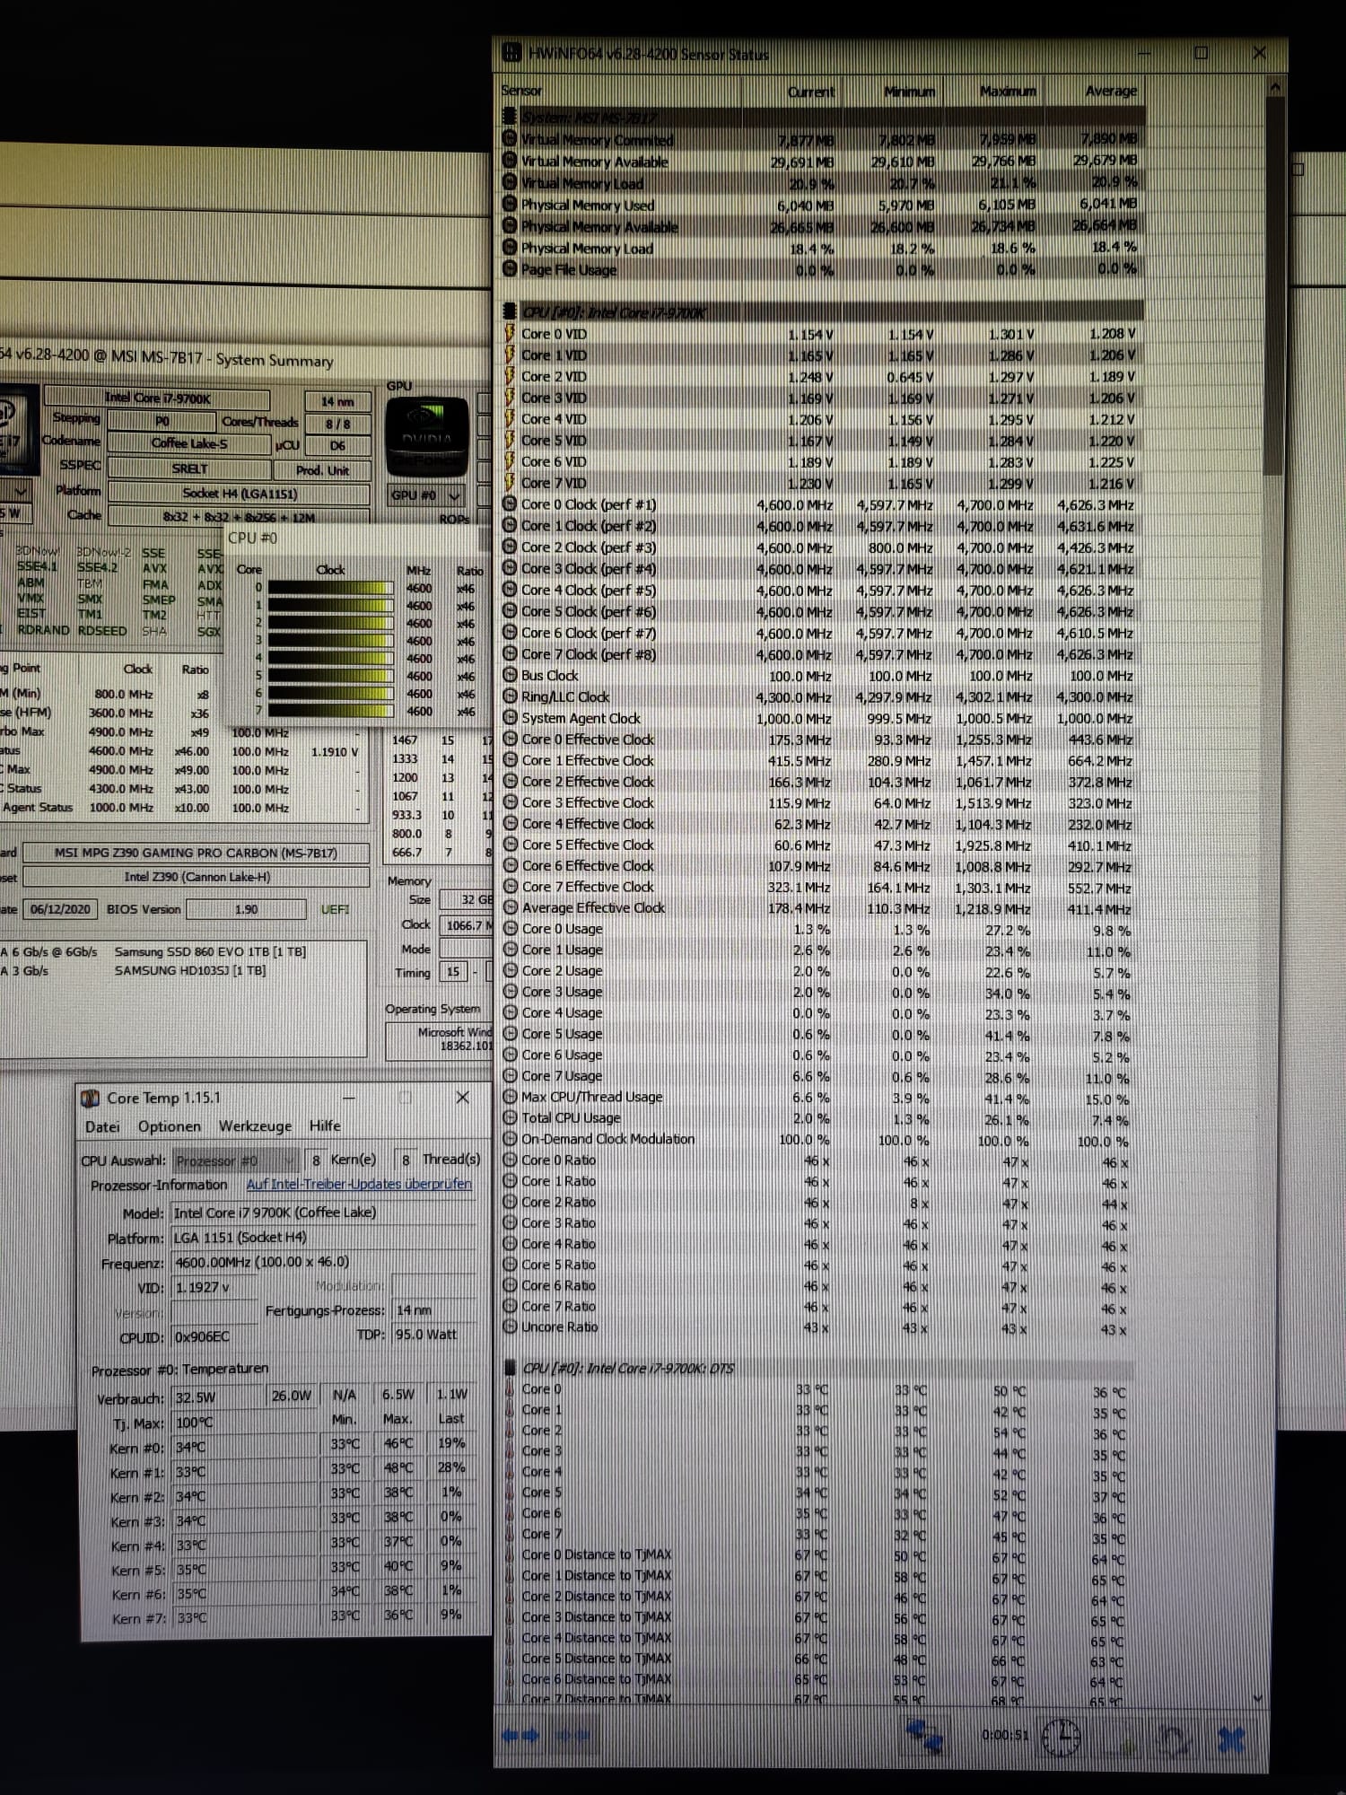Click the Uncore Ratio row icon
This screenshot has height=1795, width=1346.
[510, 1327]
